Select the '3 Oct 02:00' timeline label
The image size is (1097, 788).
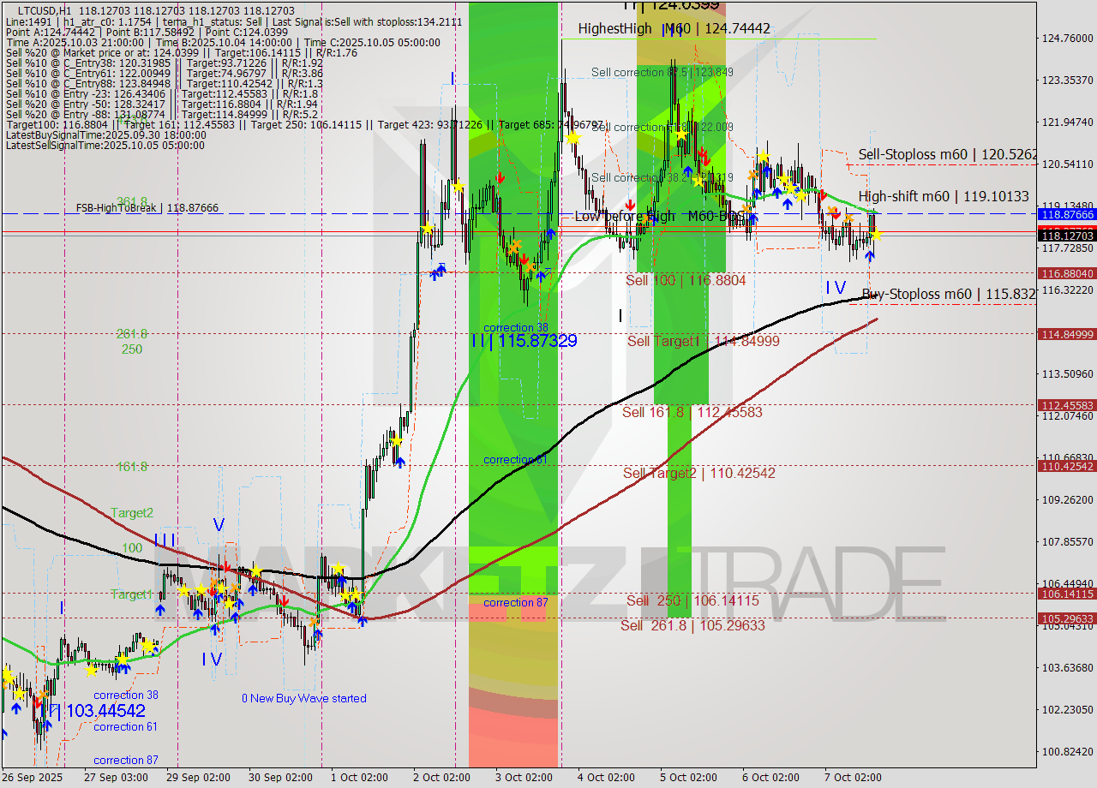(523, 778)
